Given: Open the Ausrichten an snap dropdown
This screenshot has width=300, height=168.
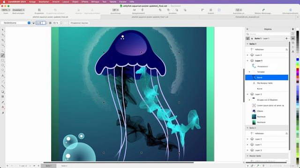Looking at the screenshot, I should (x=239, y=10).
